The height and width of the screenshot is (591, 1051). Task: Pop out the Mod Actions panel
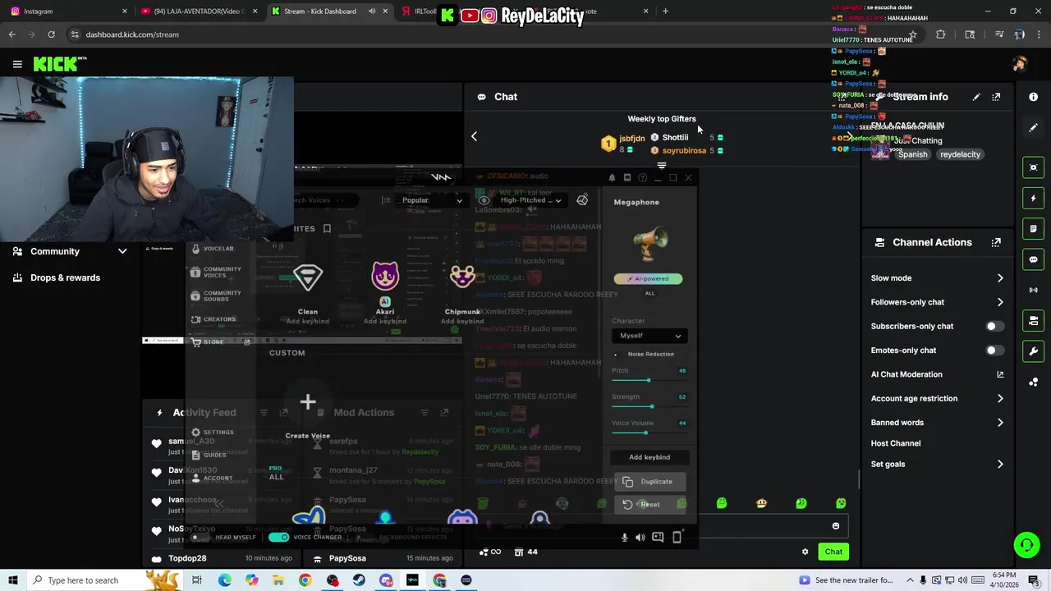(444, 413)
